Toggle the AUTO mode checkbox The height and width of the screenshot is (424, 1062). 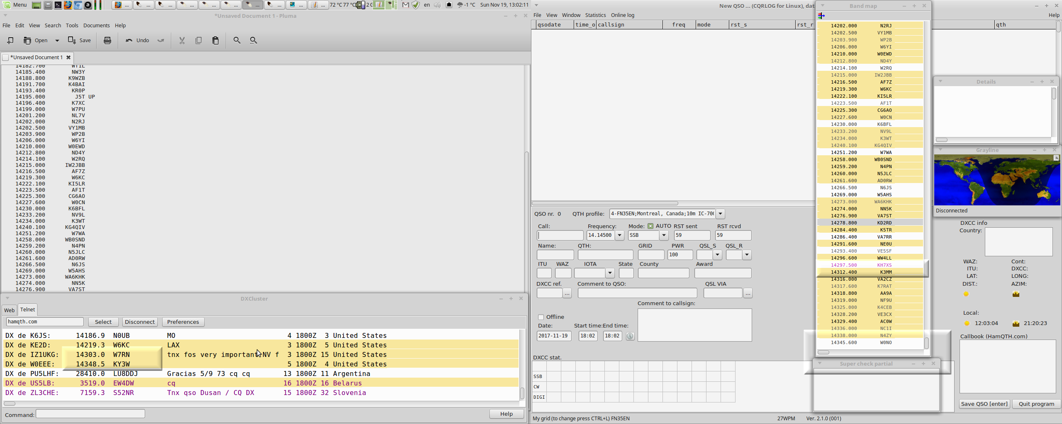[x=650, y=226]
